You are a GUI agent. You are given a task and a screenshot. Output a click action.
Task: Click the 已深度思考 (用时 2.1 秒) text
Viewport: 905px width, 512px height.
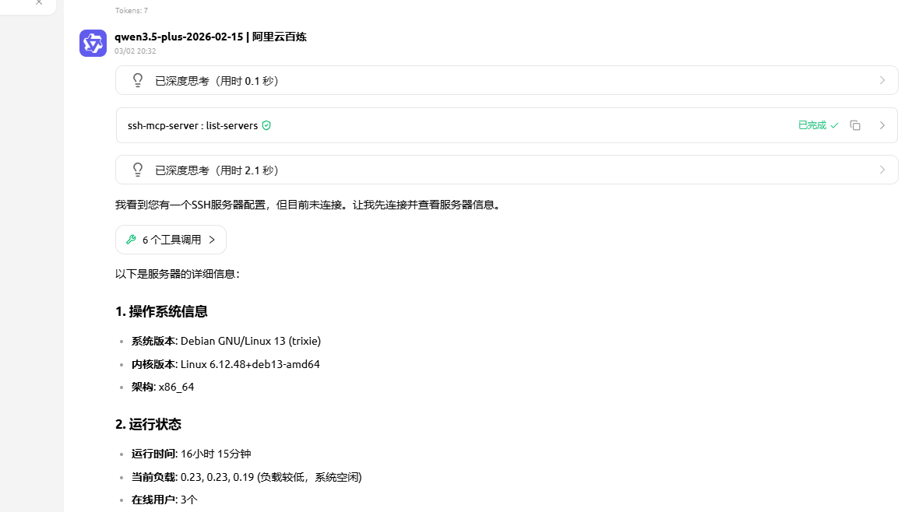click(217, 170)
